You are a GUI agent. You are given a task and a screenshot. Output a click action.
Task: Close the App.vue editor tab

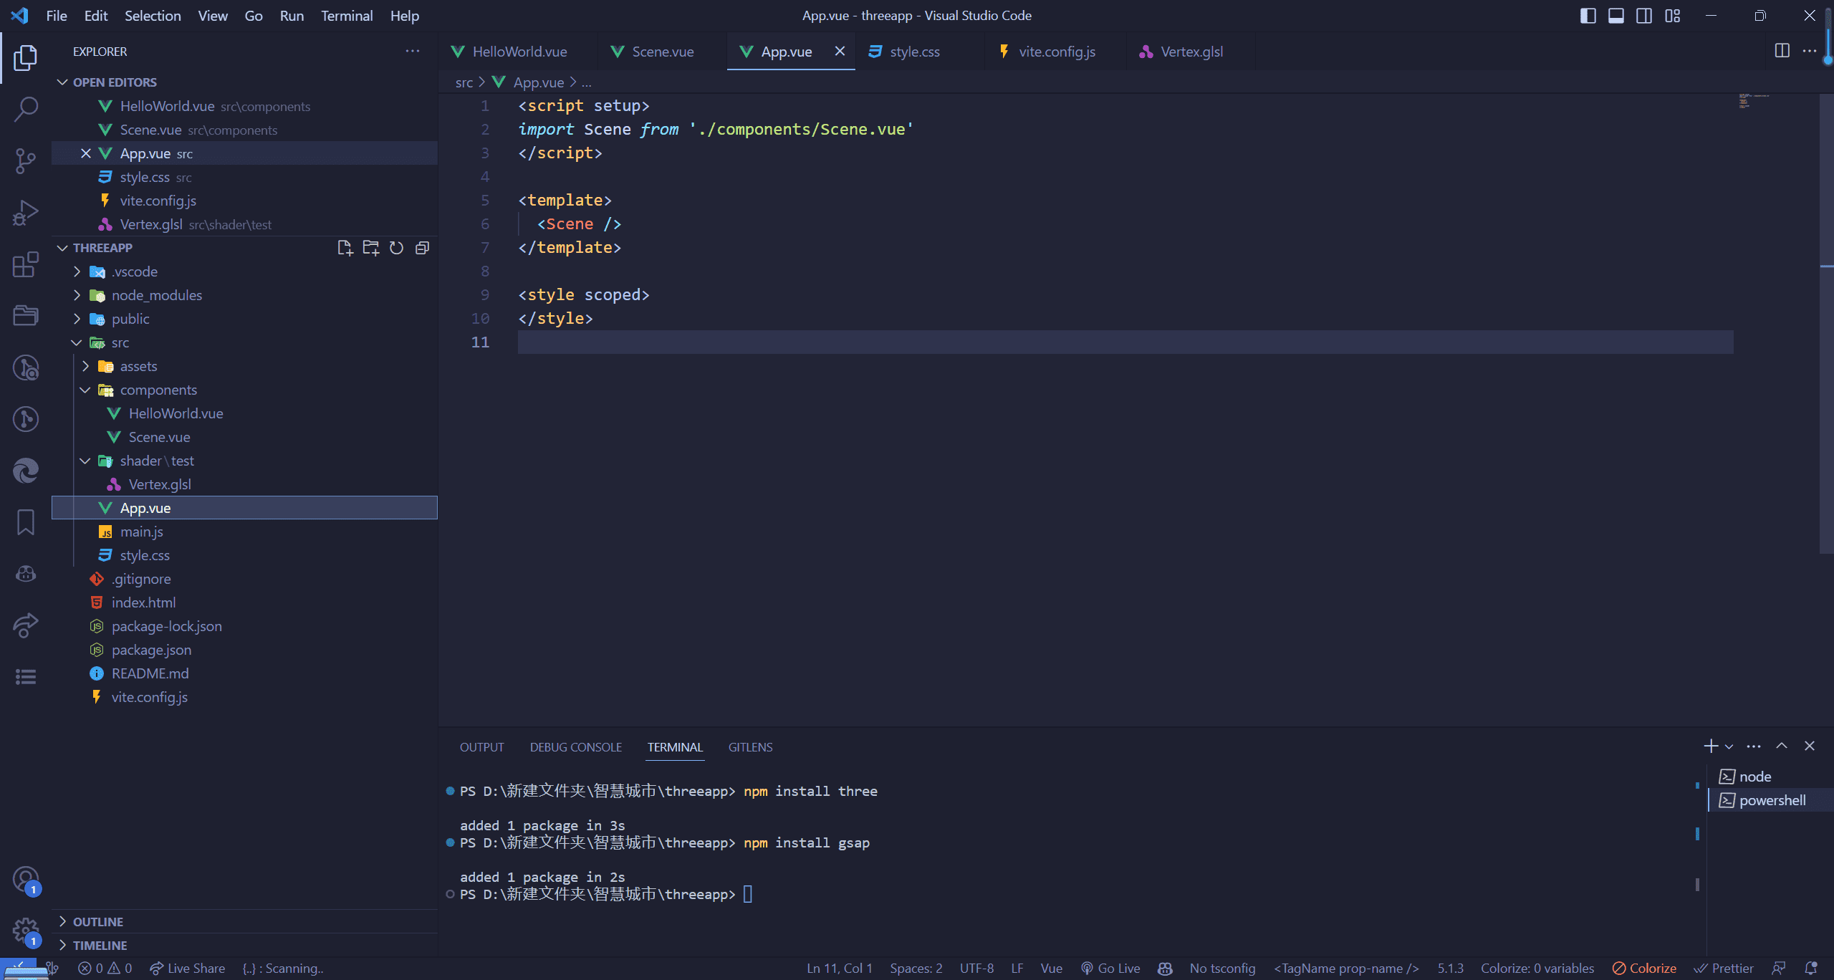(840, 51)
